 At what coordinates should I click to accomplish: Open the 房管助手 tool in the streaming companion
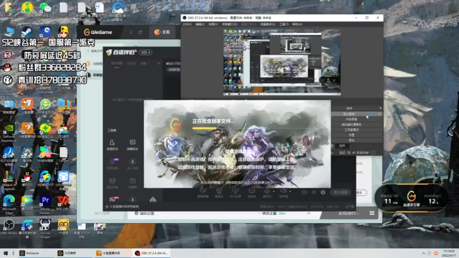(112, 145)
